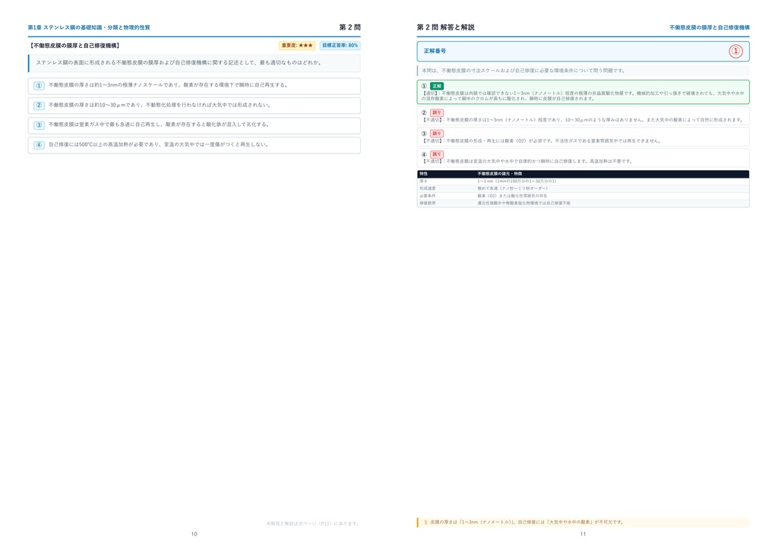Image resolution: width=778 pixels, height=550 pixels.
Task: Click the 厚さ row label in the table
Action: tap(423, 182)
